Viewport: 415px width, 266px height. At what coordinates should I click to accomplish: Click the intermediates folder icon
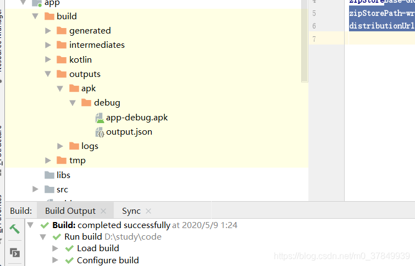[62, 45]
